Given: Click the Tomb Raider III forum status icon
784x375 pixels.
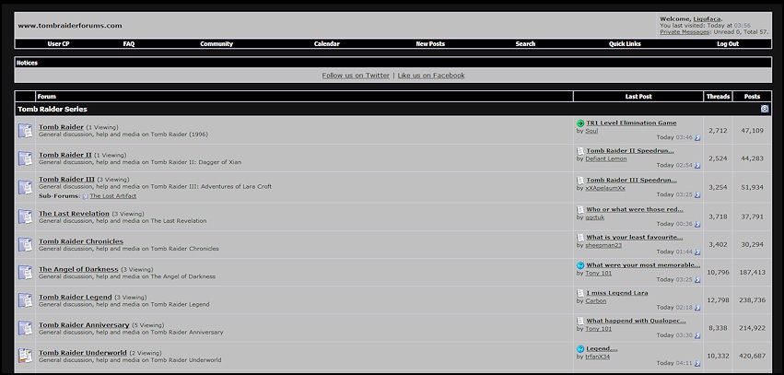Looking at the screenshot, I should click(x=26, y=188).
